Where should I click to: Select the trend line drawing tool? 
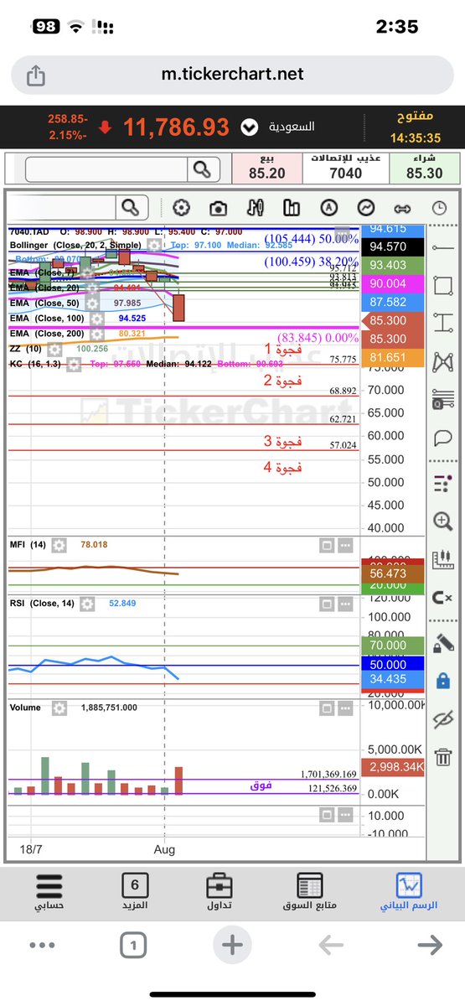[443, 248]
